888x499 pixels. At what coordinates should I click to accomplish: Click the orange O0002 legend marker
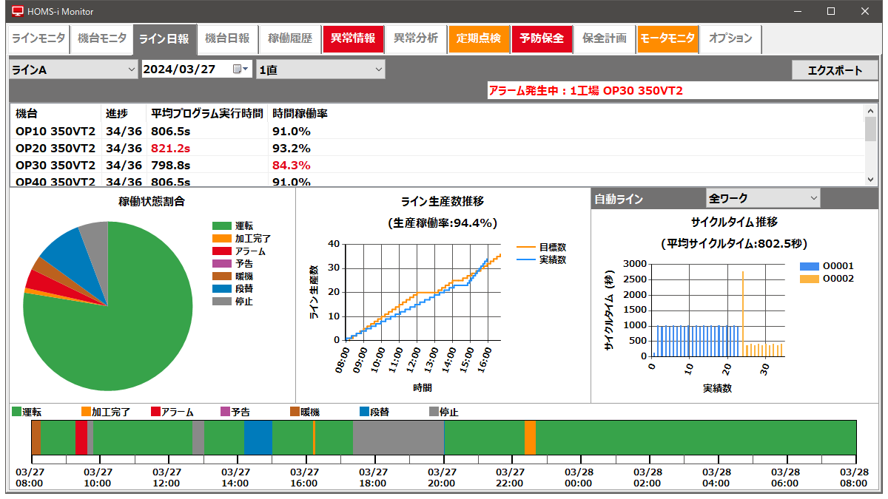click(810, 278)
